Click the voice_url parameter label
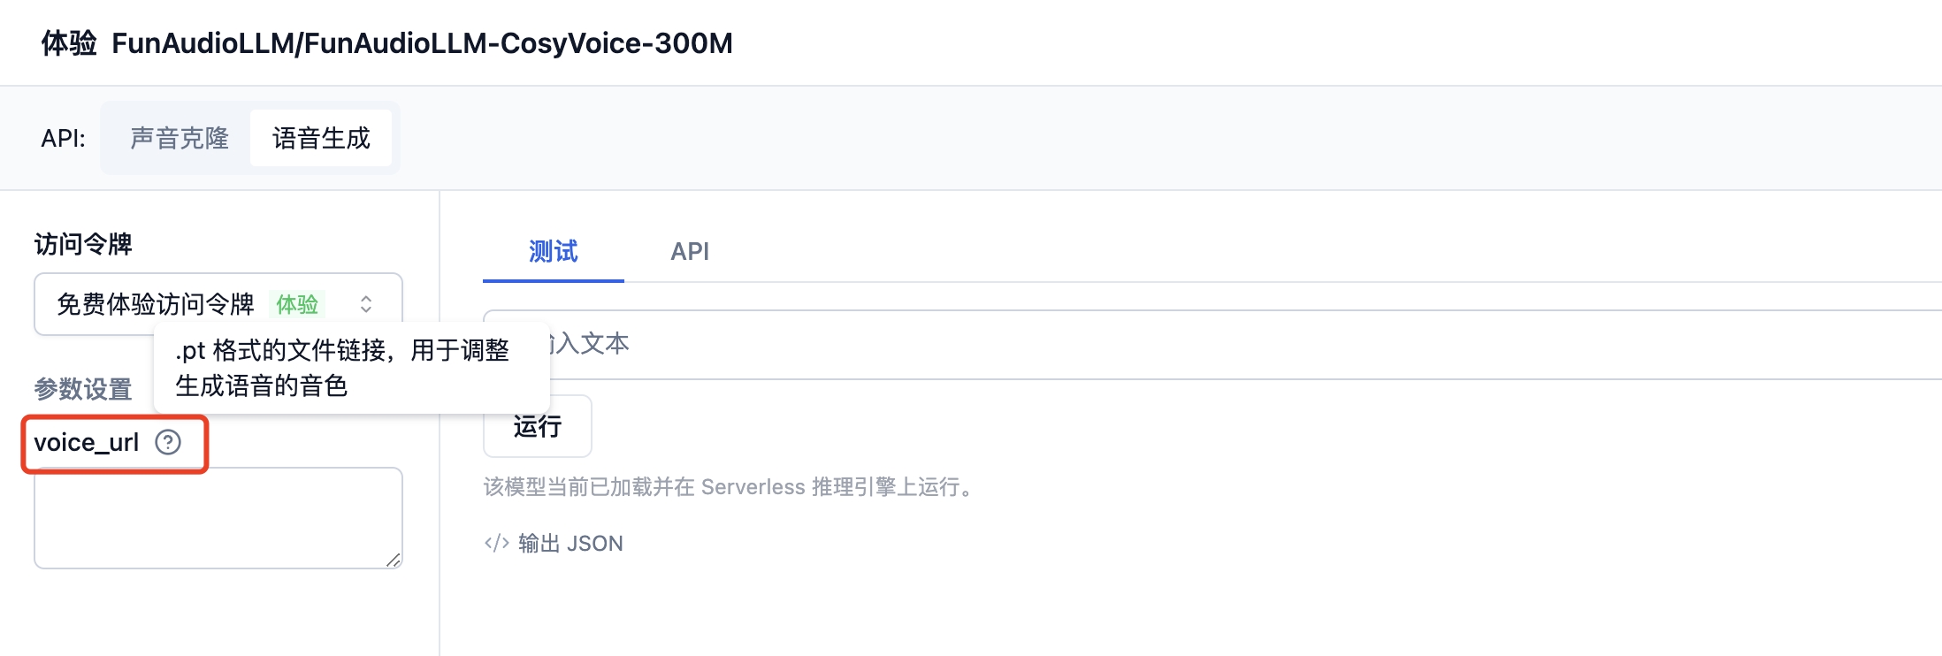 tap(87, 442)
